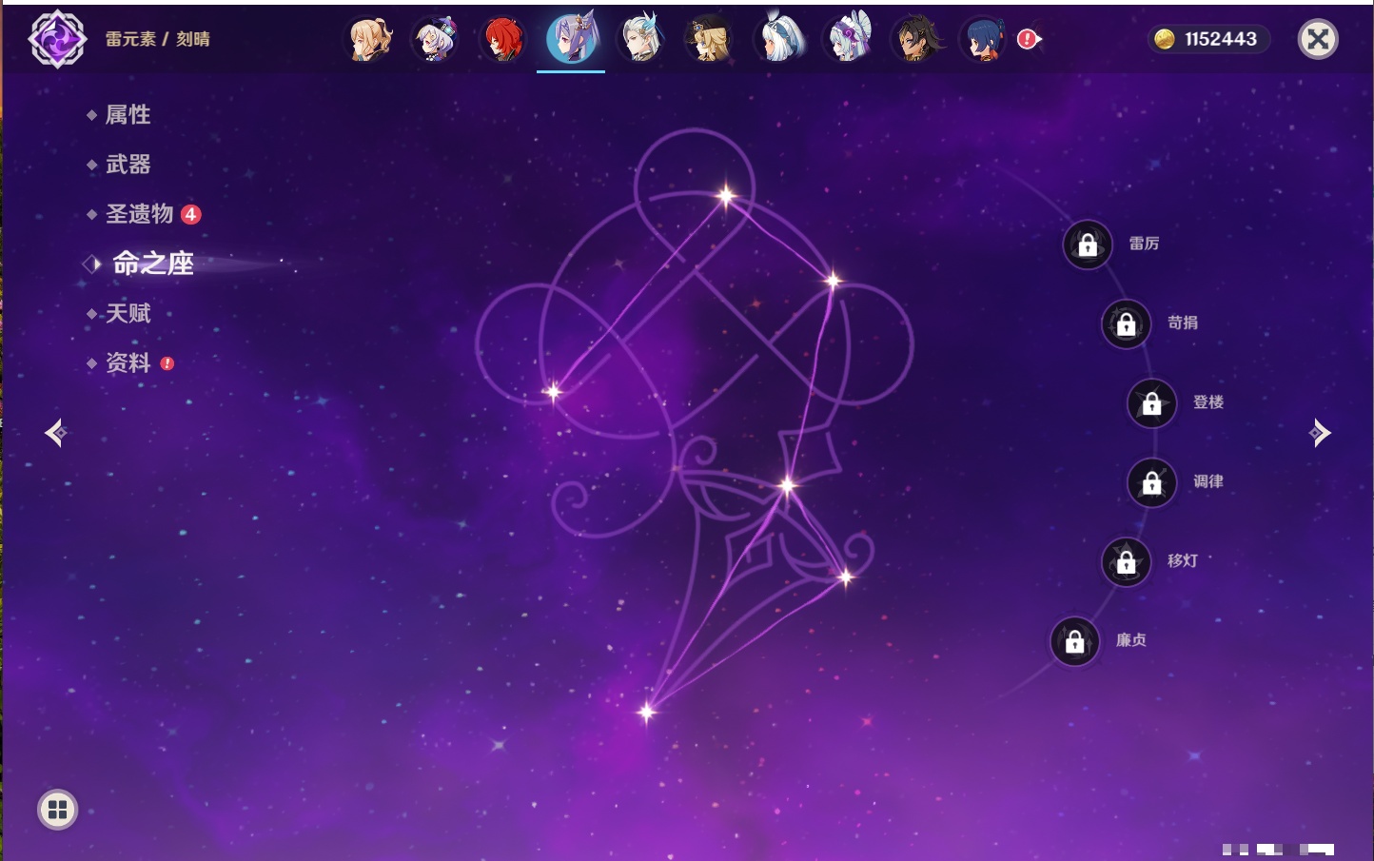Click lock icon beside 调律
Viewport: 1374px width, 861px height.
1152,482
